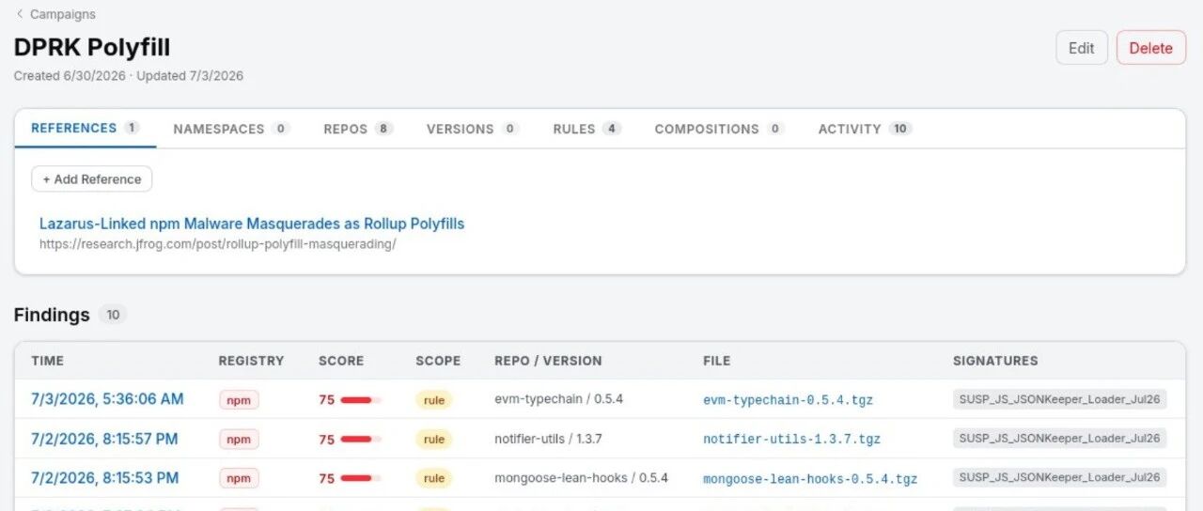
Task: Open finding from 7/2/2026, 8:15:53 PM
Action: tap(104, 478)
